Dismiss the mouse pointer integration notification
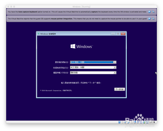Image resolution: width=163 pixels, height=131 pixels. pyautogui.click(x=153, y=19)
